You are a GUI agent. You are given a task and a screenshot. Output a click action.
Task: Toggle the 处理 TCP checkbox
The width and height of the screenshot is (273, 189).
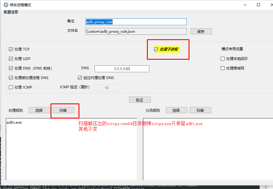pyautogui.click(x=11, y=49)
